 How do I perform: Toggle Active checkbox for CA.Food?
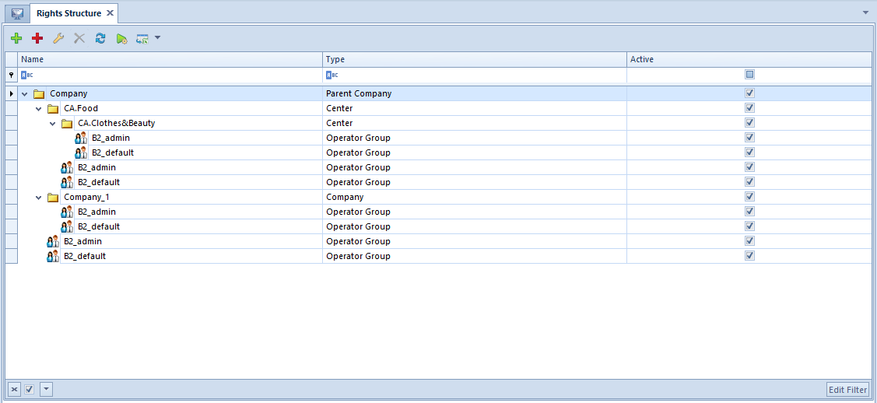[750, 108]
